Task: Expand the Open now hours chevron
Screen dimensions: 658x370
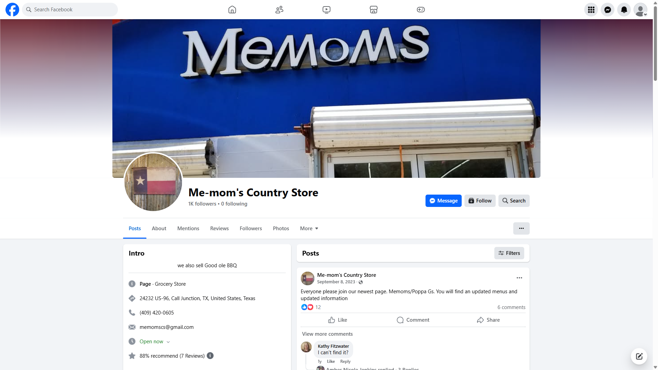Action: point(168,342)
